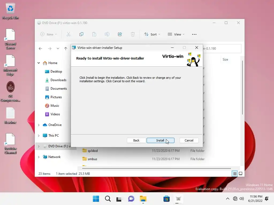The height and width of the screenshot is (205, 274).
Task: Open the Sort dropdown
Action: (152, 34)
